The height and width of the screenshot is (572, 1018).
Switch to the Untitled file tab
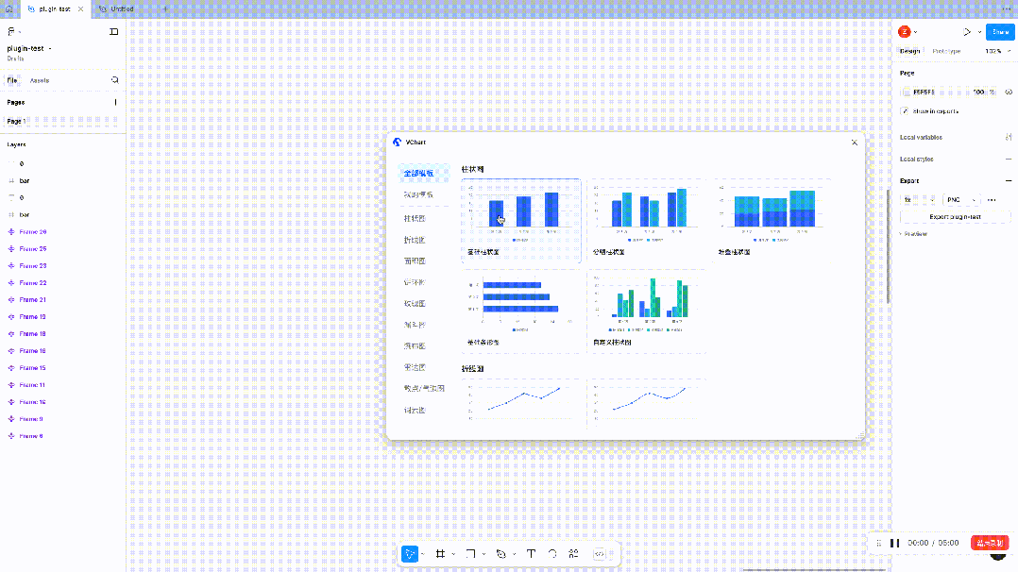pyautogui.click(x=122, y=9)
